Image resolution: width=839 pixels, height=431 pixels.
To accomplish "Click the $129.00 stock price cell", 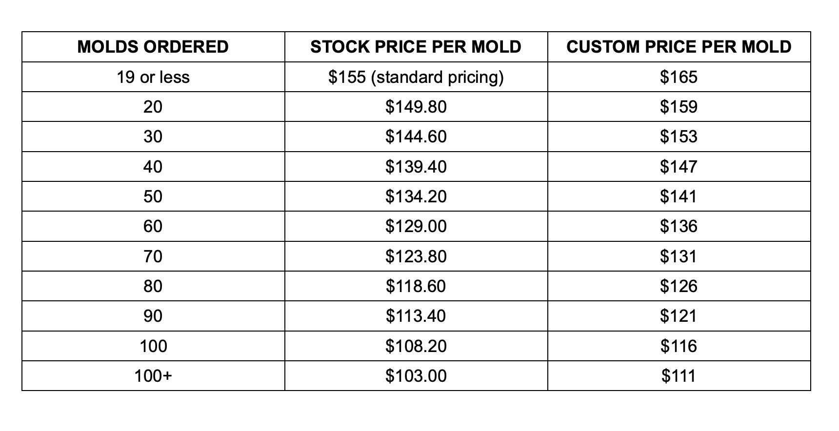I will pyautogui.click(x=416, y=226).
